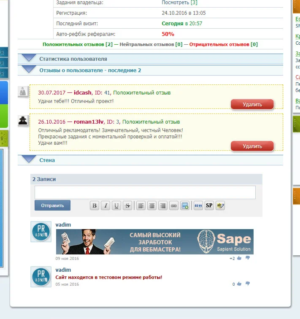Select the Удачи тебе!!! Отличный проект! text
This screenshot has width=300, height=319.
[x=76, y=101]
